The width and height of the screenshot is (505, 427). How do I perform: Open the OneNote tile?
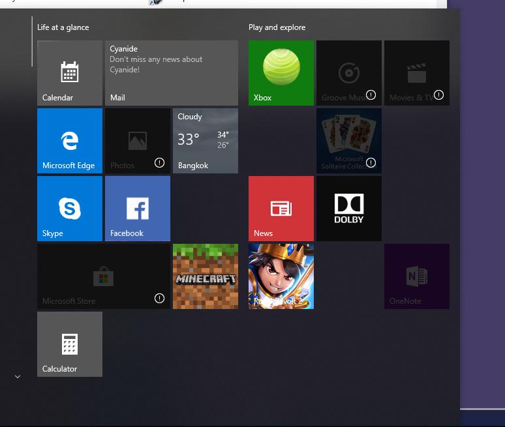click(x=417, y=276)
